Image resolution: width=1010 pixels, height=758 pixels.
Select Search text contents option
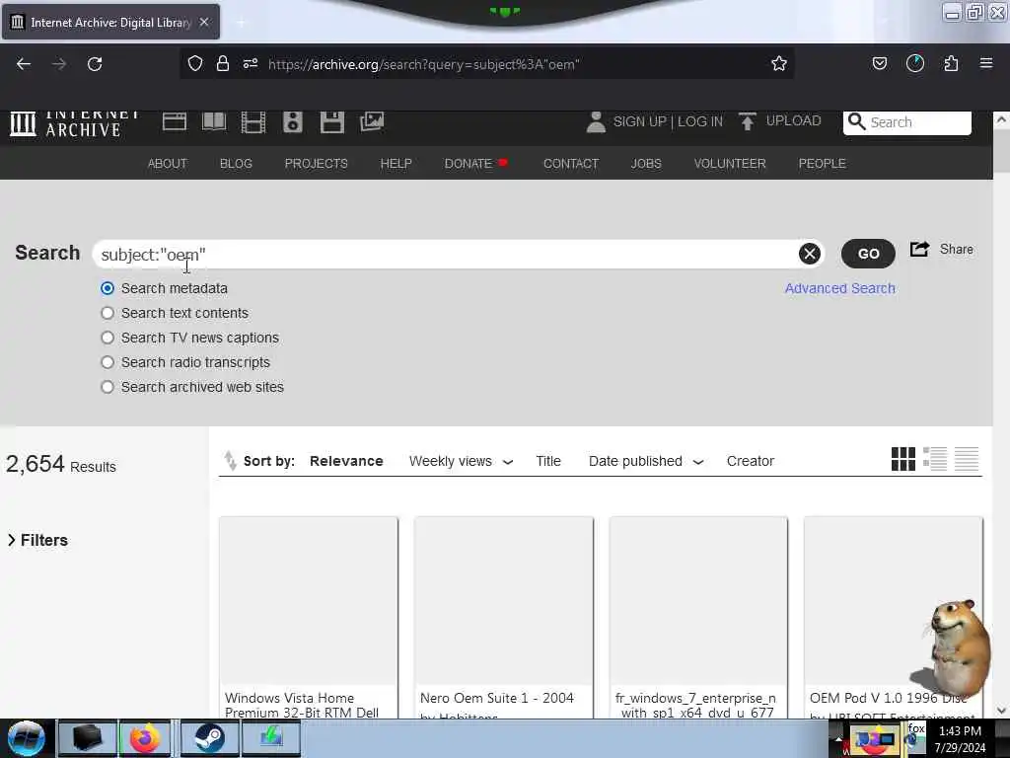(108, 313)
